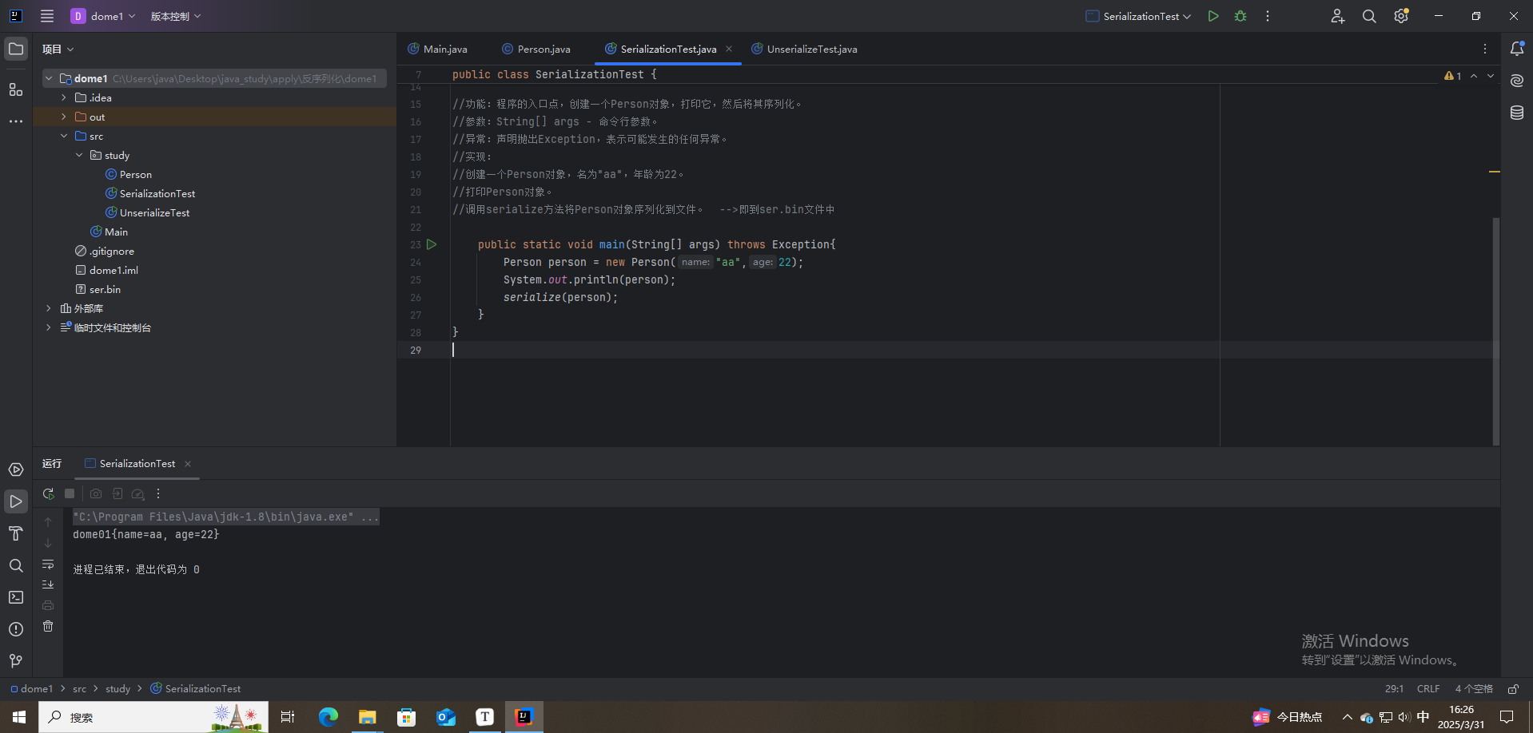Select Person class in project tree
Viewport: 1533px width, 733px height.
(x=128, y=174)
